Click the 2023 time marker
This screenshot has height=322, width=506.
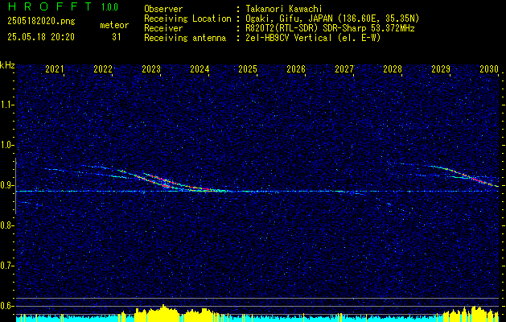(151, 69)
